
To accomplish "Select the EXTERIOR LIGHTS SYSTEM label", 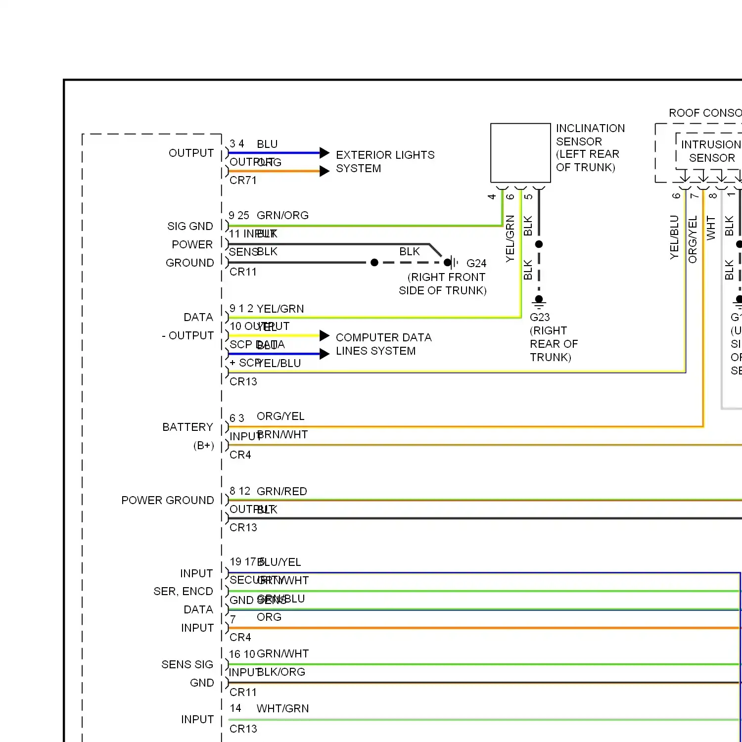I will pyautogui.click(x=385, y=162).
